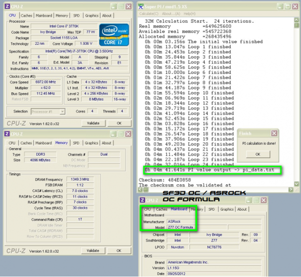Screen dimensions: 301x277
Task: Click the CAS# Latency value 7.0 clocks
Action: point(80,191)
